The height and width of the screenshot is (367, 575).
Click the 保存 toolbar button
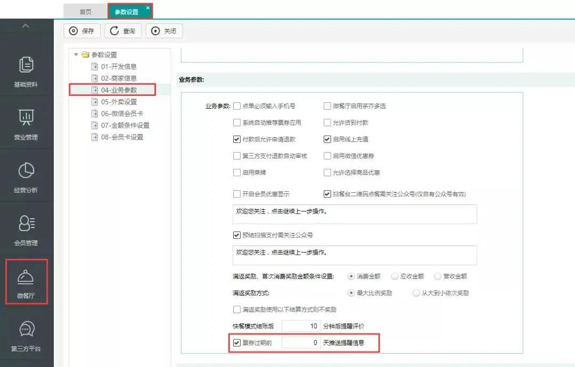pyautogui.click(x=82, y=31)
